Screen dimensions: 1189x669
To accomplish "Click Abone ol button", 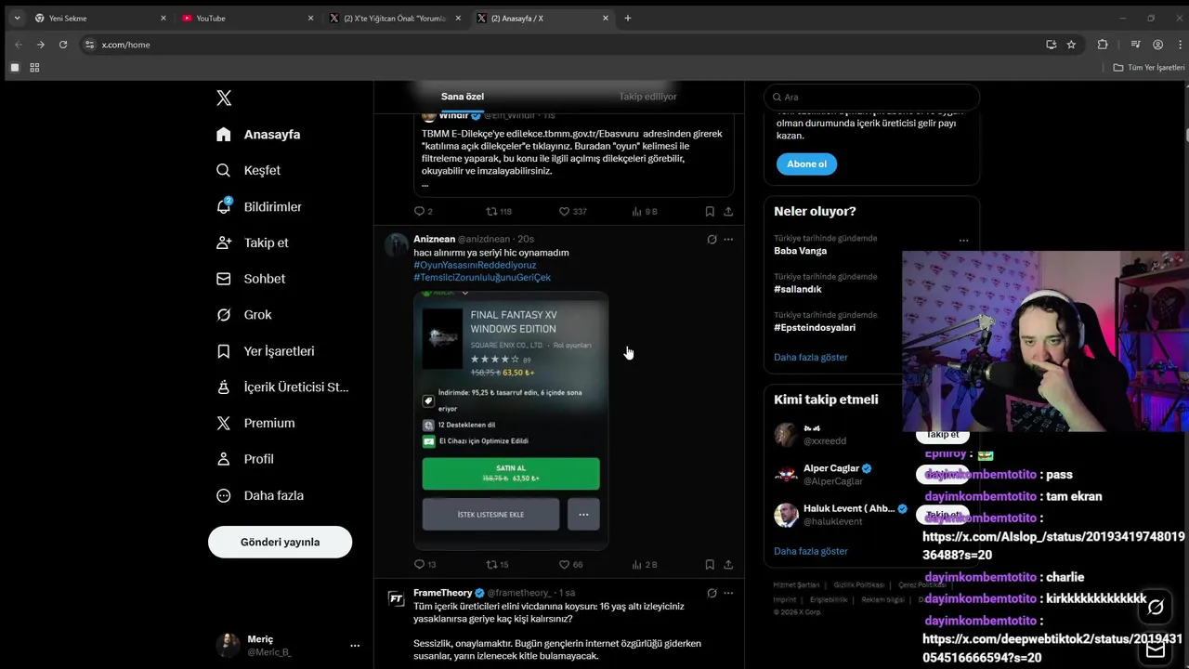I will [x=806, y=164].
